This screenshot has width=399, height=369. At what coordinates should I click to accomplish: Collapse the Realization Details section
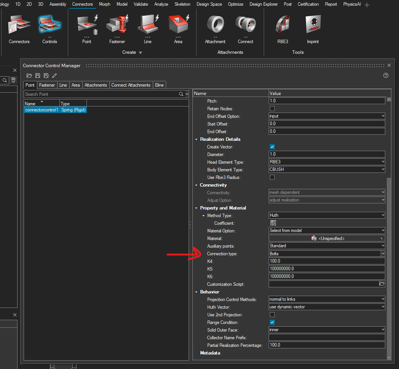coord(196,139)
